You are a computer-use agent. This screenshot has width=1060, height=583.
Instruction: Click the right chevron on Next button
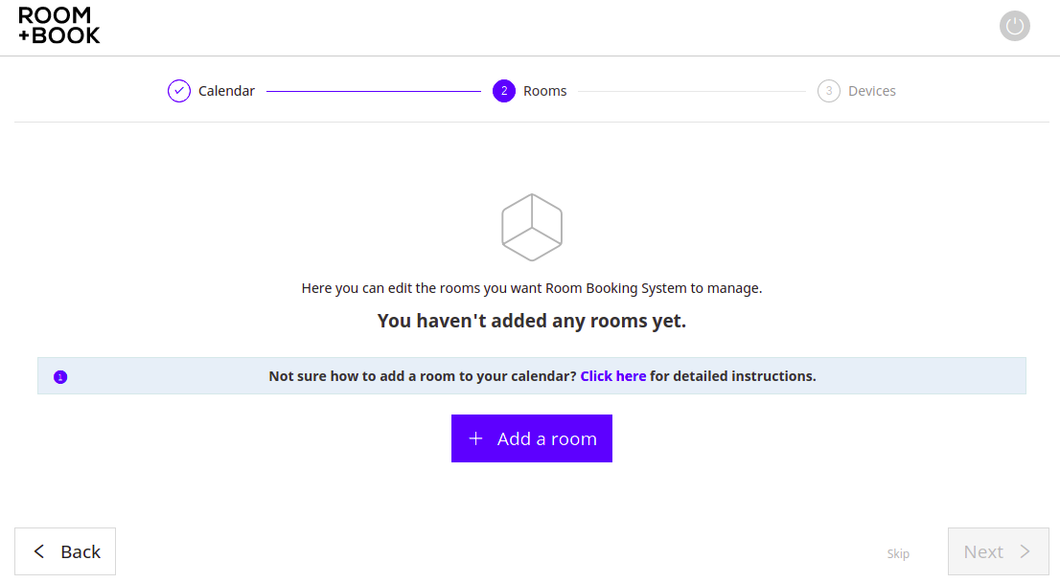tap(1025, 551)
